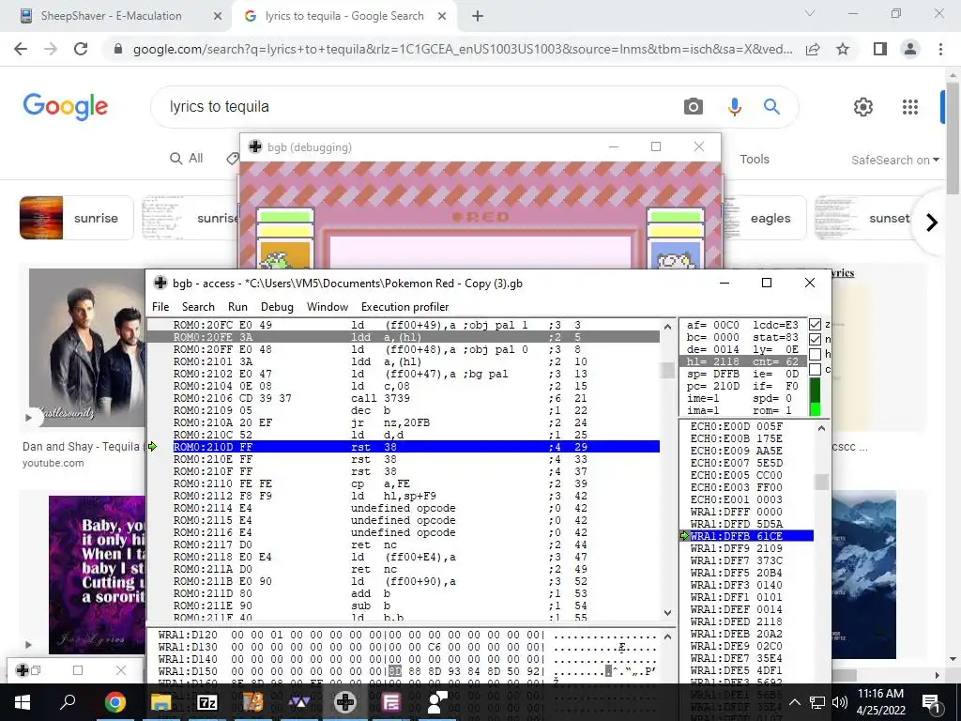Show more suggestion chips with right arrow
This screenshot has height=721, width=961.
[932, 222]
